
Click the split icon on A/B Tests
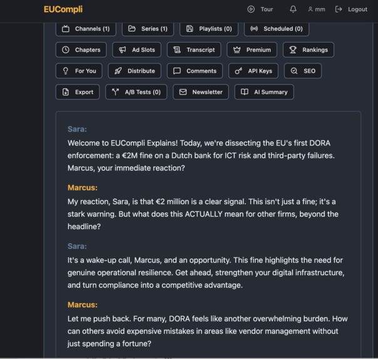click(116, 92)
